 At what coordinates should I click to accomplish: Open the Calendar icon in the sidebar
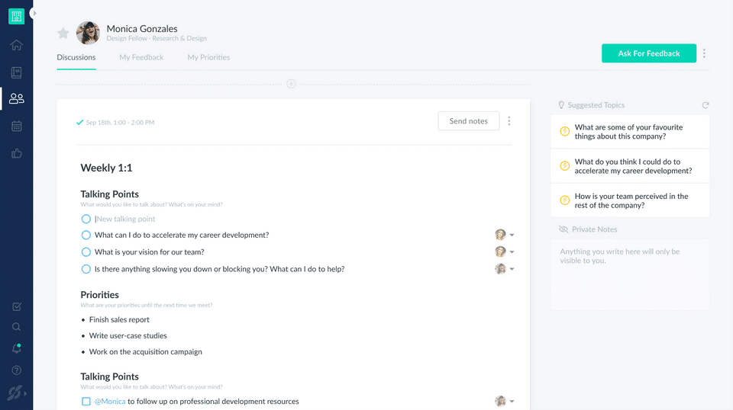(17, 127)
